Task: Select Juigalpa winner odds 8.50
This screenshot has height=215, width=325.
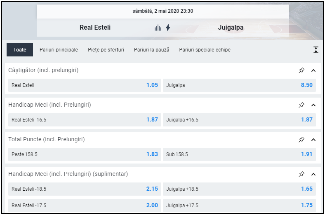Action: coord(239,85)
